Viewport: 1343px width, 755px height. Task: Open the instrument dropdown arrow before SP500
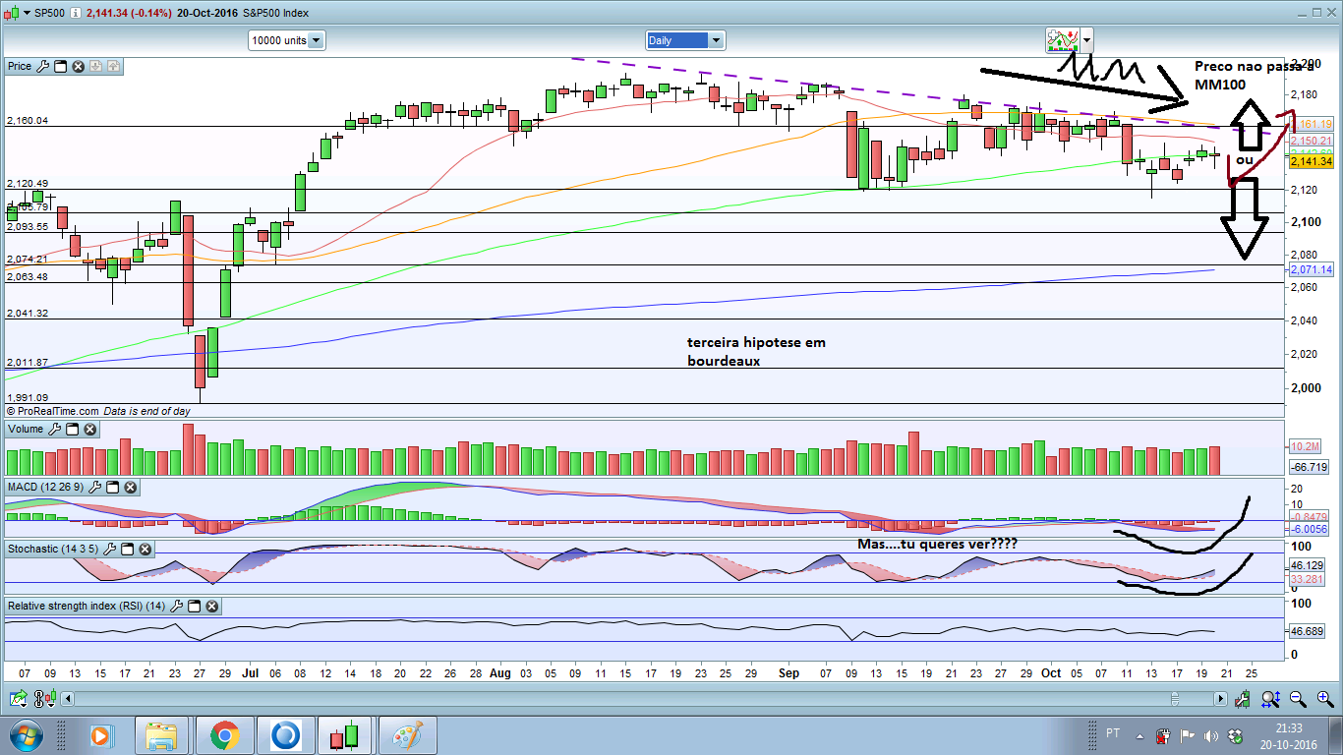pos(27,14)
